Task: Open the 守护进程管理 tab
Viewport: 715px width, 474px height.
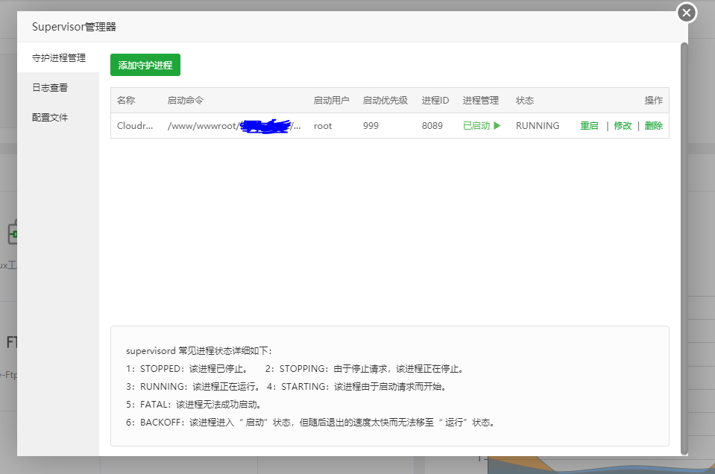Action: coord(59,58)
